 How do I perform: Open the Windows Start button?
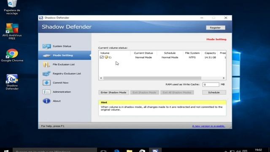coord(6,151)
